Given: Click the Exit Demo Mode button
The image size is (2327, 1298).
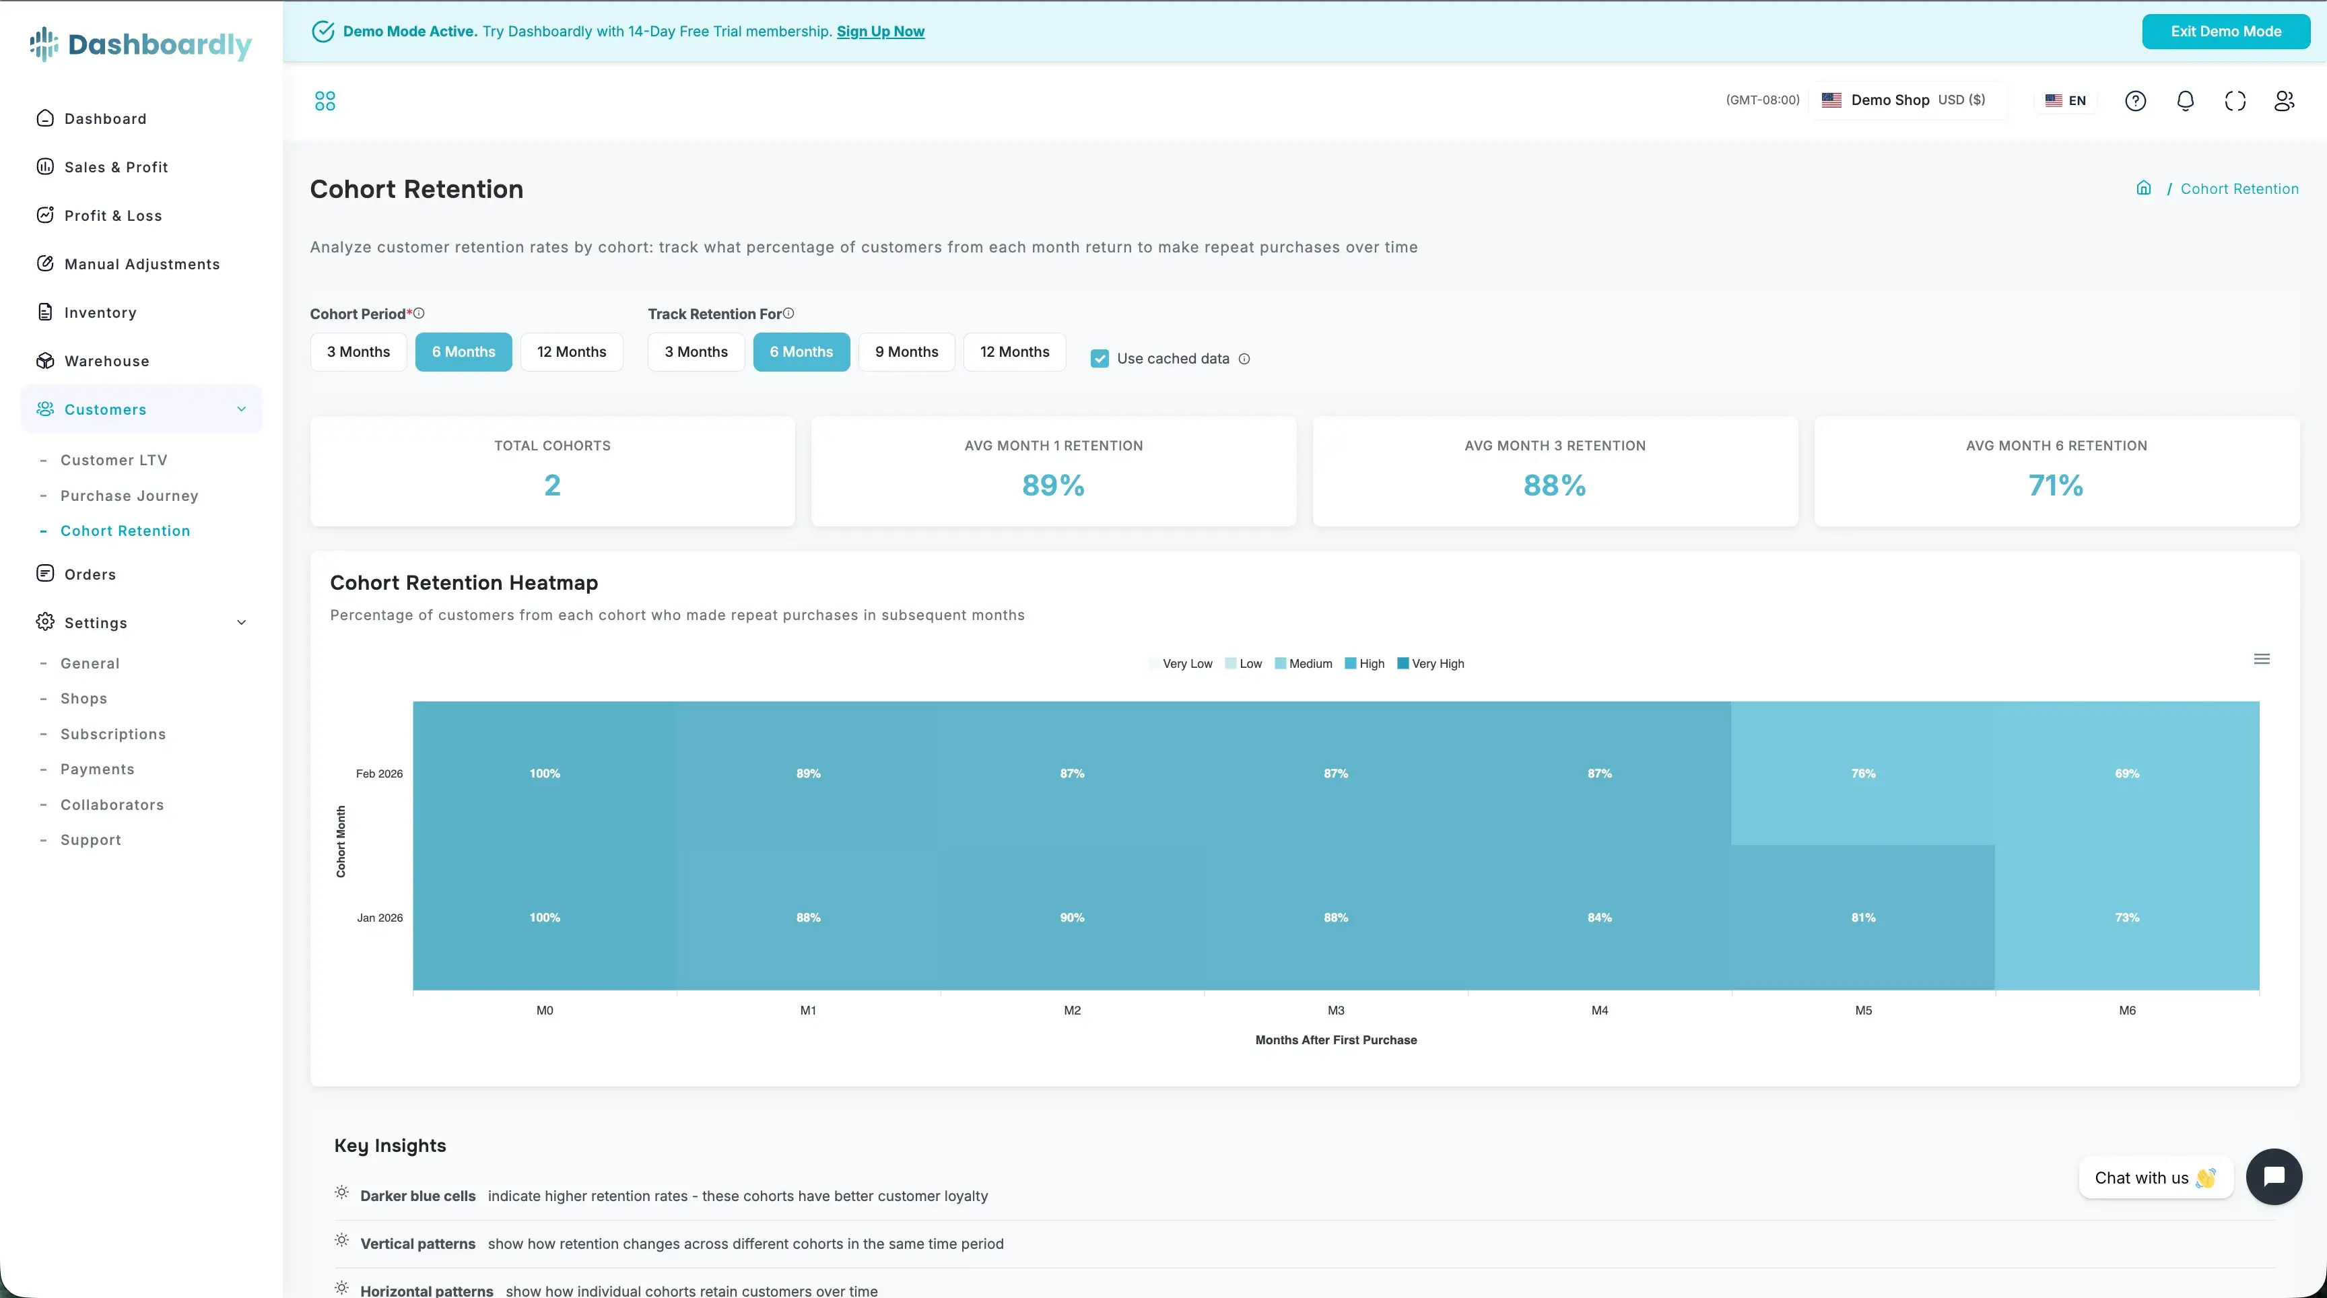Looking at the screenshot, I should click(2225, 32).
